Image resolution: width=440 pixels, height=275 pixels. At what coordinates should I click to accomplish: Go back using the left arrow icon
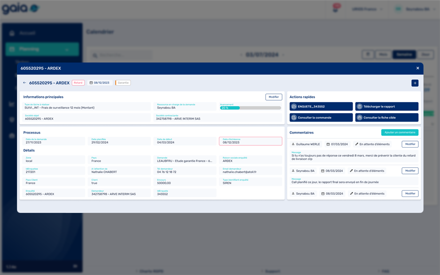coord(24,83)
